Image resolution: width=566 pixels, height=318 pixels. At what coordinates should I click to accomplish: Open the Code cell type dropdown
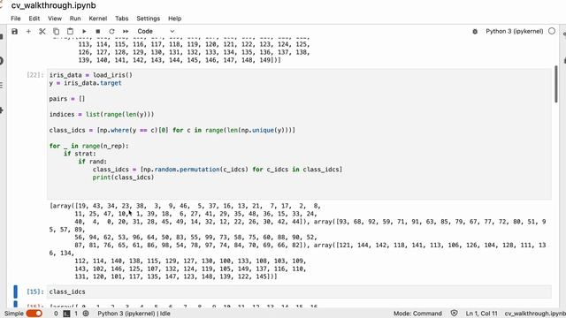(x=156, y=32)
